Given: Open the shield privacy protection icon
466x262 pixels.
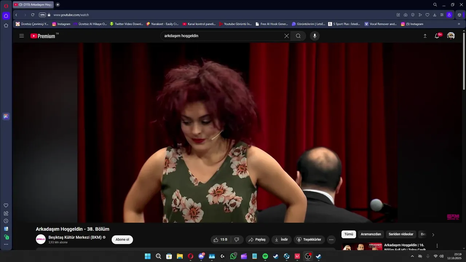Looking at the screenshot, I should coord(413,15).
